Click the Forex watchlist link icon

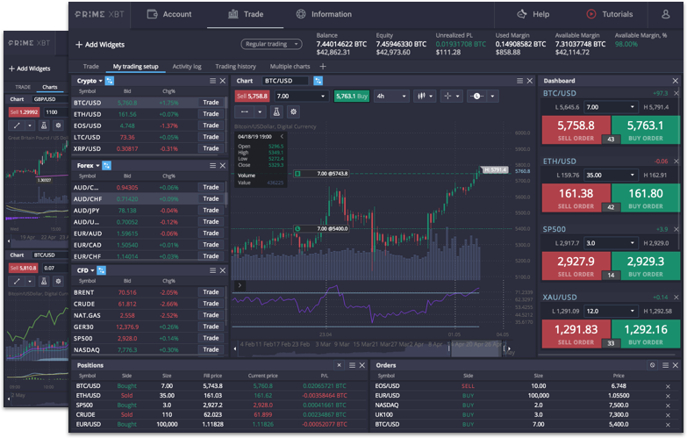(107, 165)
